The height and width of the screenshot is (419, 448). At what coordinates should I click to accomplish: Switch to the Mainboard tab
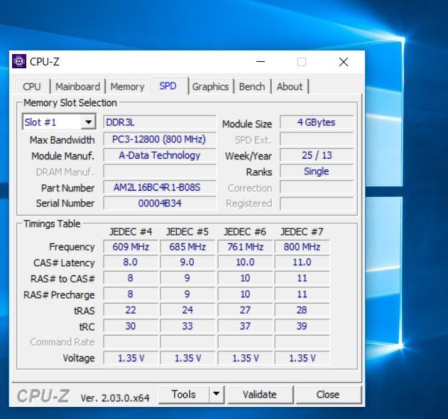[77, 87]
